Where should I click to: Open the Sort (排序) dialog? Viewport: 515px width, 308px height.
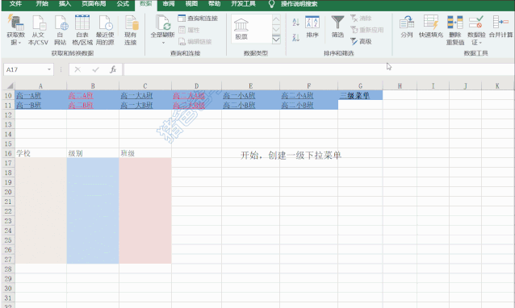(x=312, y=27)
